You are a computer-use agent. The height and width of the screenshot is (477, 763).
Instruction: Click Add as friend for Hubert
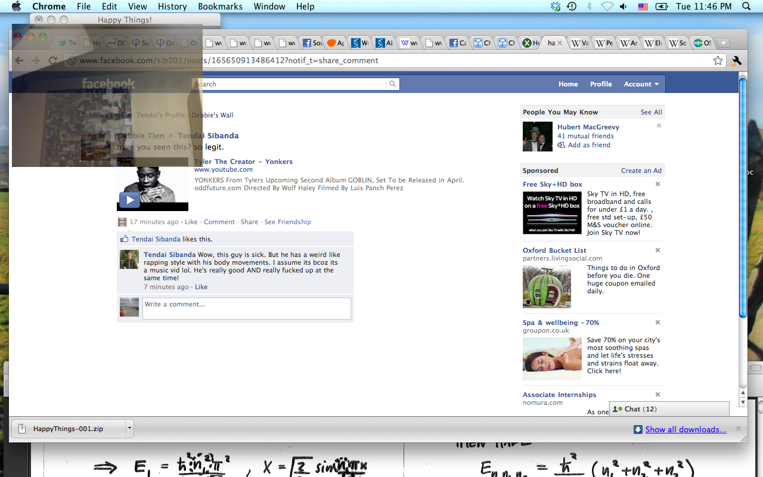589,145
